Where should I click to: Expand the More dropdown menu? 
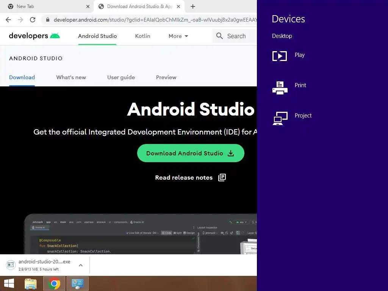tap(178, 36)
